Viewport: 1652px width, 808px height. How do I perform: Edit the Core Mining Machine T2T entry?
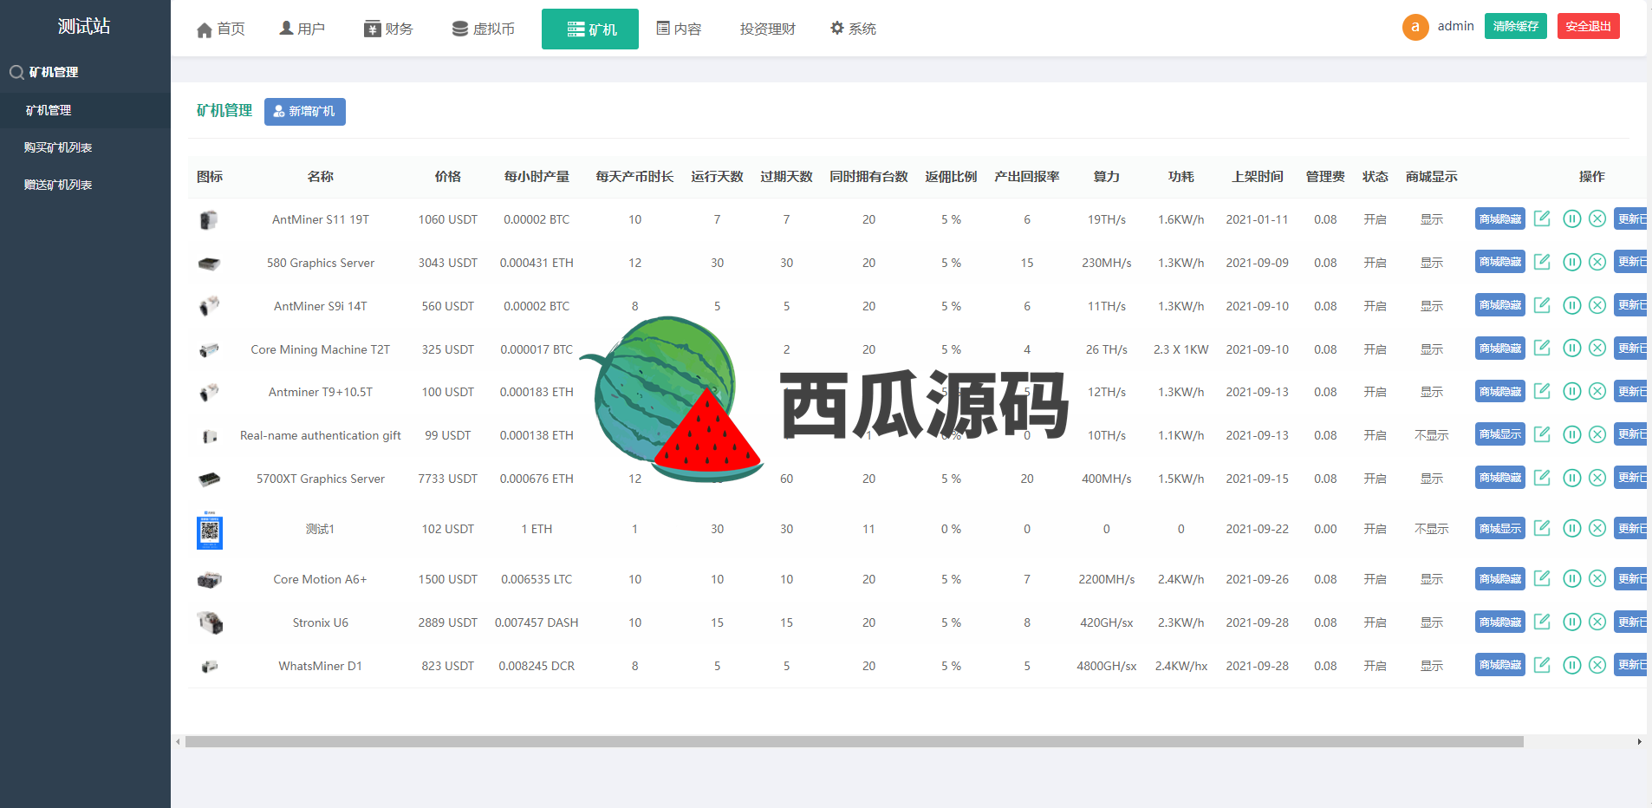pos(1542,349)
